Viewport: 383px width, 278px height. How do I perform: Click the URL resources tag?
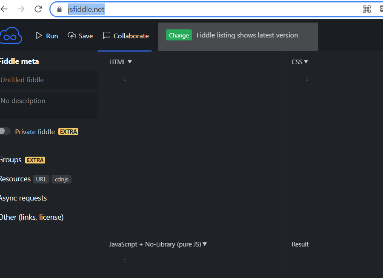[41, 179]
